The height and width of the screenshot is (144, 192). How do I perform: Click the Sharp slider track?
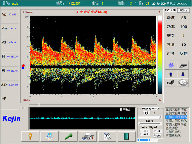[x=150, y=124]
